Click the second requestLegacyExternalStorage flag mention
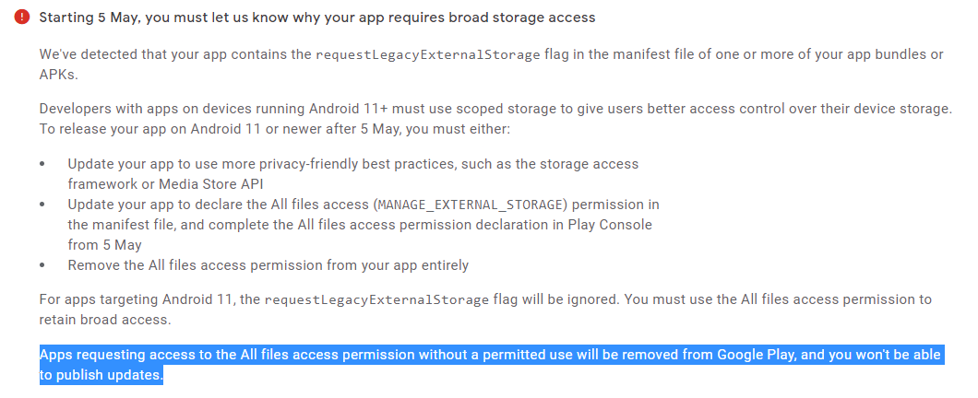978x398 pixels. click(376, 299)
